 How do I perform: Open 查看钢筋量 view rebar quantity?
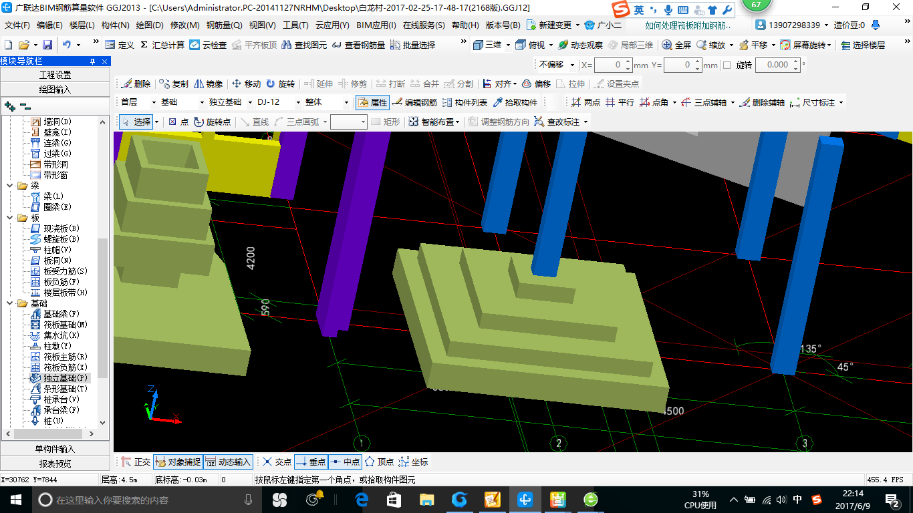click(x=358, y=45)
